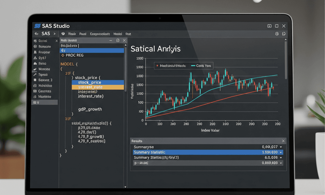Viewport: 325px width, 195px height.
Task: Switch to the Model menu item
Action: 118,34
